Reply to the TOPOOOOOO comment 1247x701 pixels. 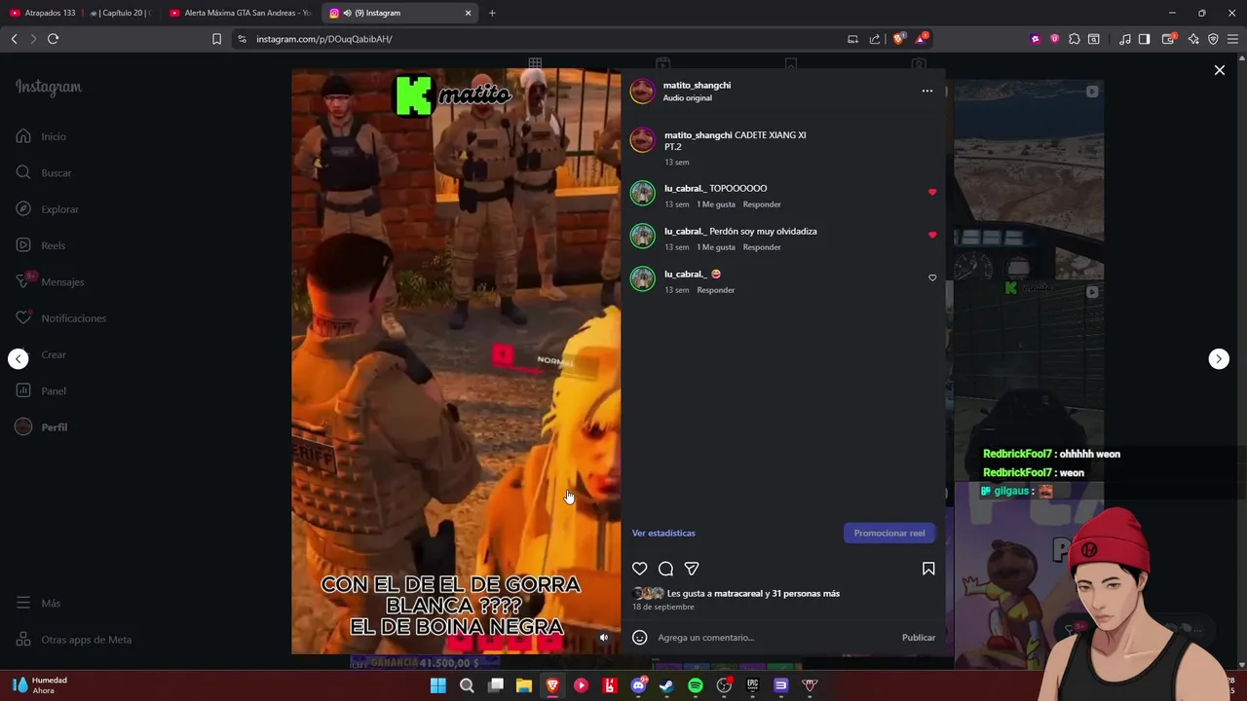(x=762, y=204)
